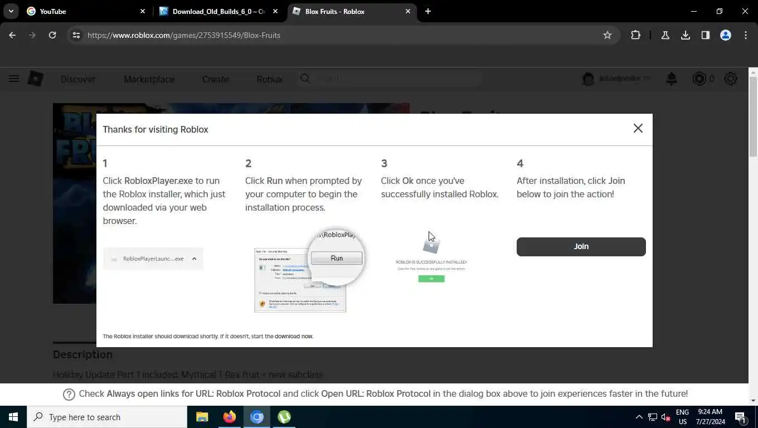
Task: Open the tab search dropdown arrow
Action: click(x=11, y=11)
